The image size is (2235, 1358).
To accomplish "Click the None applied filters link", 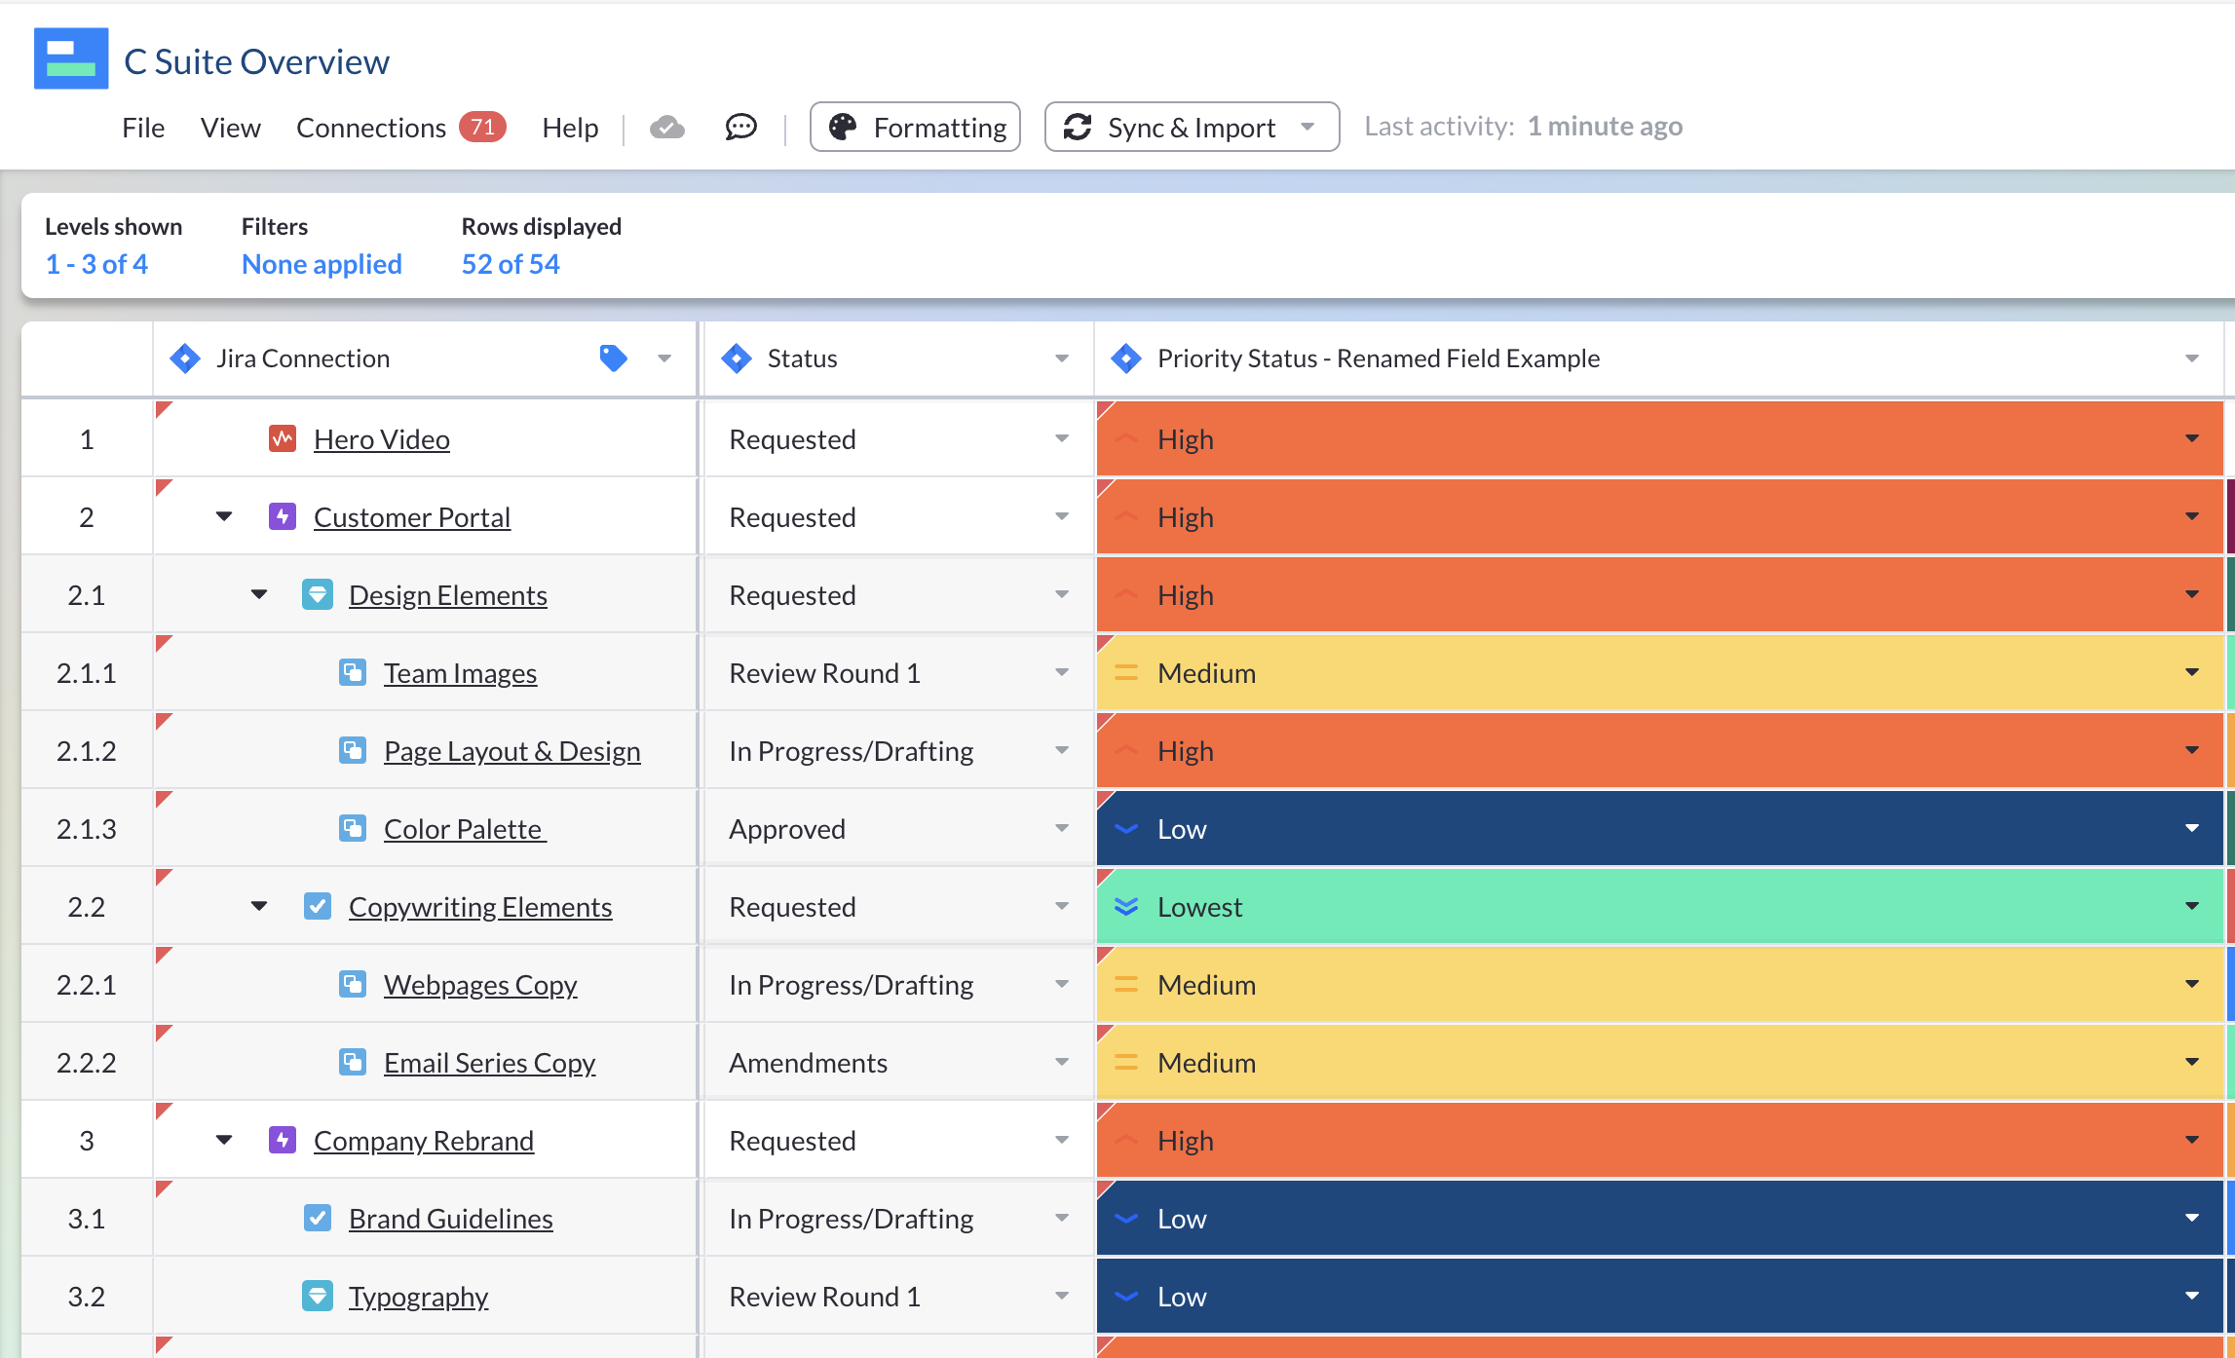I will pos(322,263).
